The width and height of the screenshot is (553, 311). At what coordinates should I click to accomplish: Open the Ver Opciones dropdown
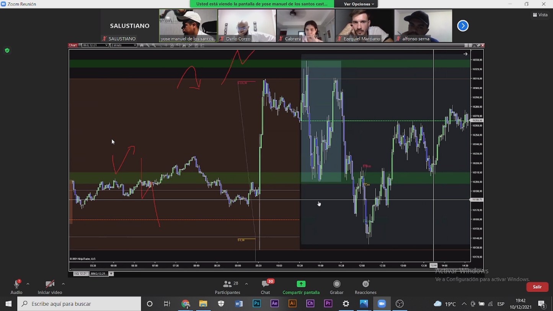[359, 4]
